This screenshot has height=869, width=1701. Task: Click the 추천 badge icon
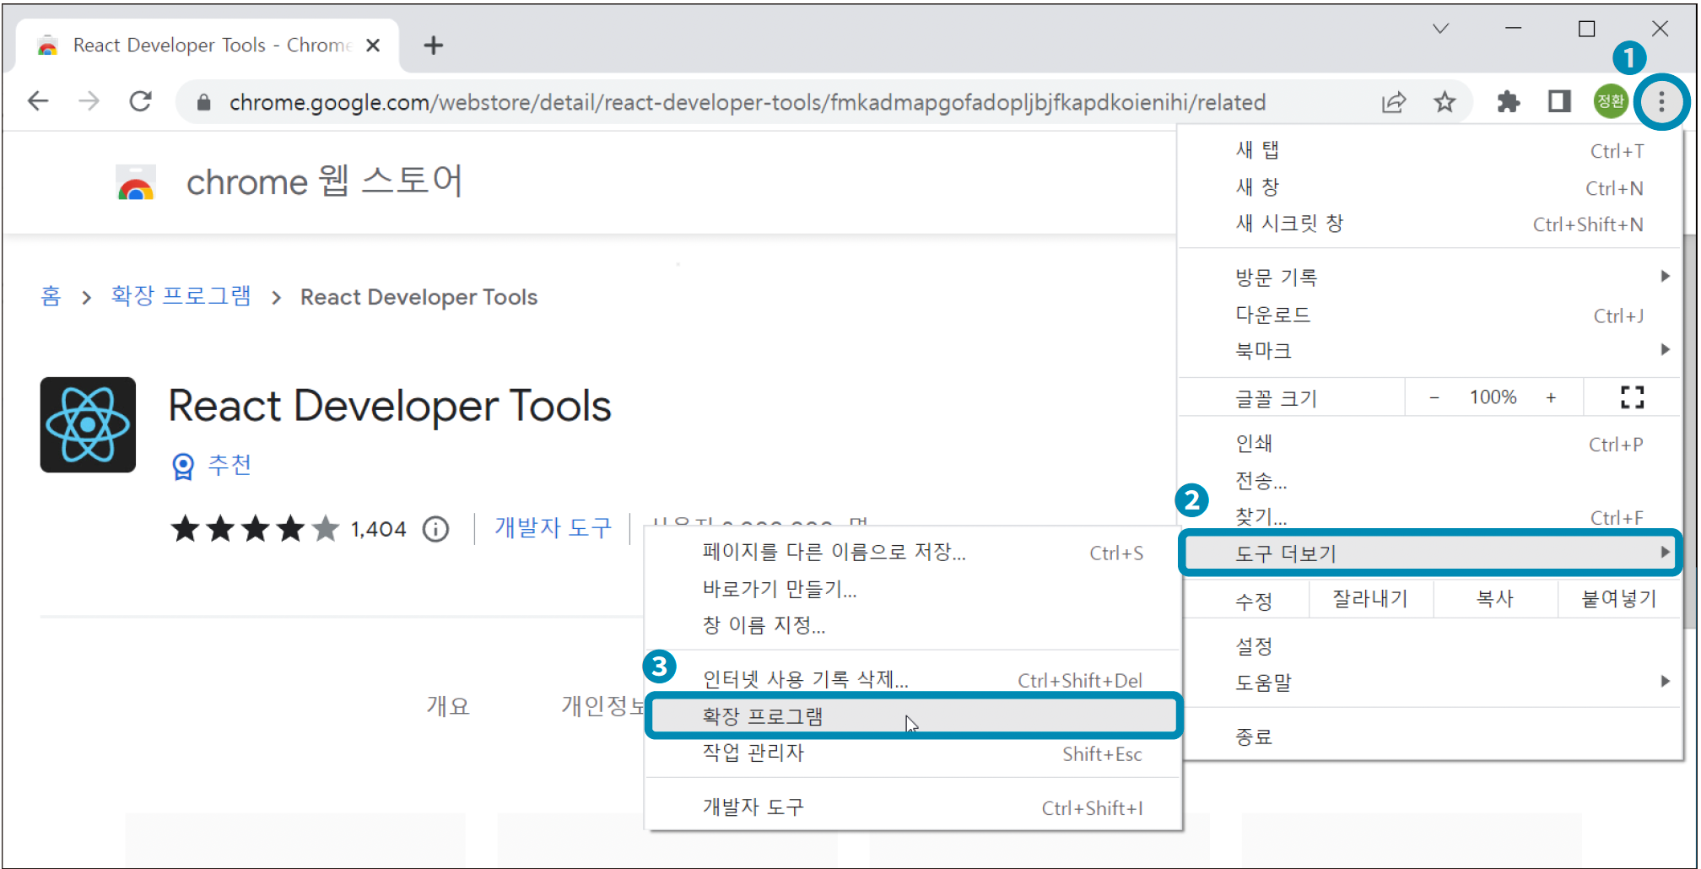pyautogui.click(x=183, y=466)
